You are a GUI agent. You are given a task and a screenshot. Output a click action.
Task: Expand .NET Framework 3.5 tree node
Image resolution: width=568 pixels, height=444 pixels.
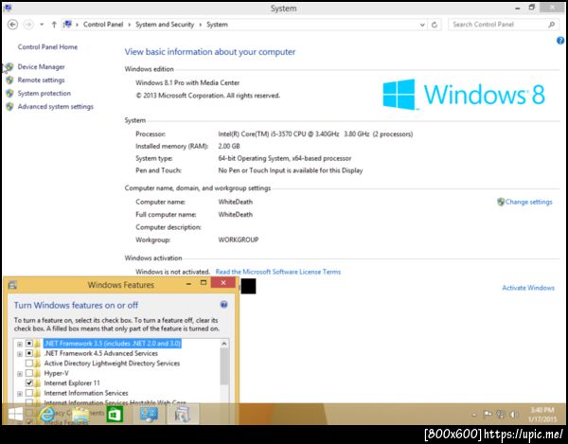20,344
